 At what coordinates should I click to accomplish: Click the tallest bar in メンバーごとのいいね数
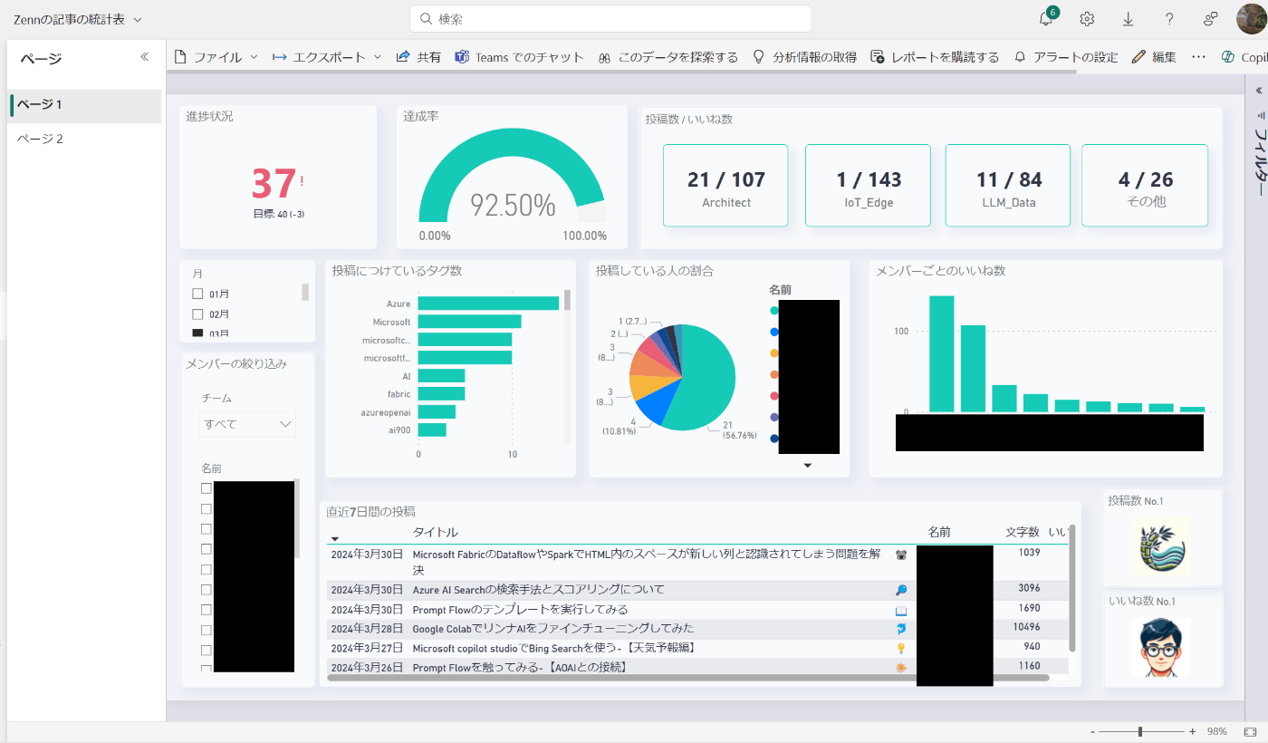tap(942, 354)
